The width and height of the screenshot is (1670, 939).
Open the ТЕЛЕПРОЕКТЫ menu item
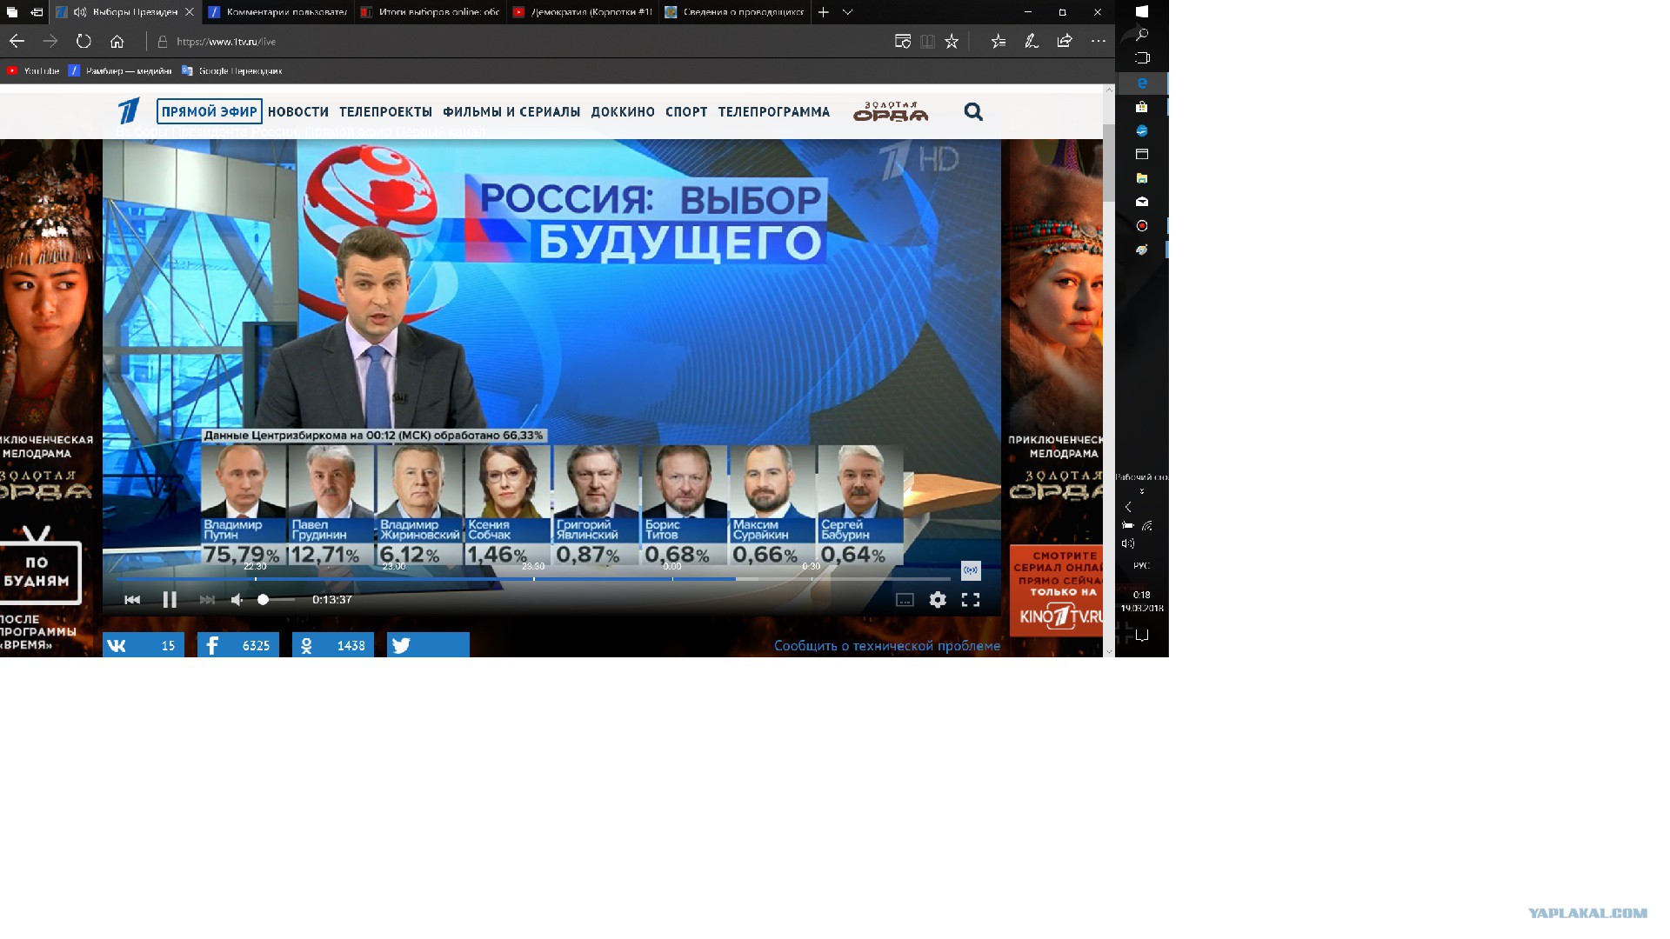(385, 112)
